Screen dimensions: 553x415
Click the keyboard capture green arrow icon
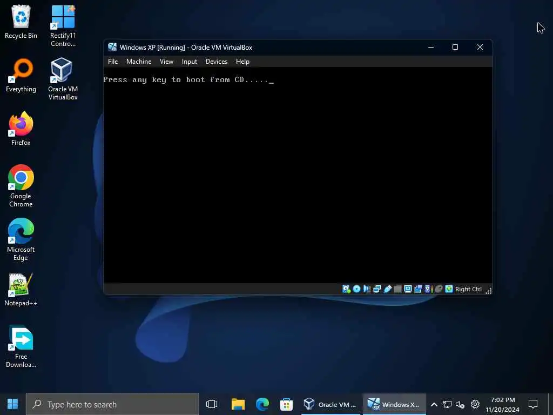click(x=449, y=289)
